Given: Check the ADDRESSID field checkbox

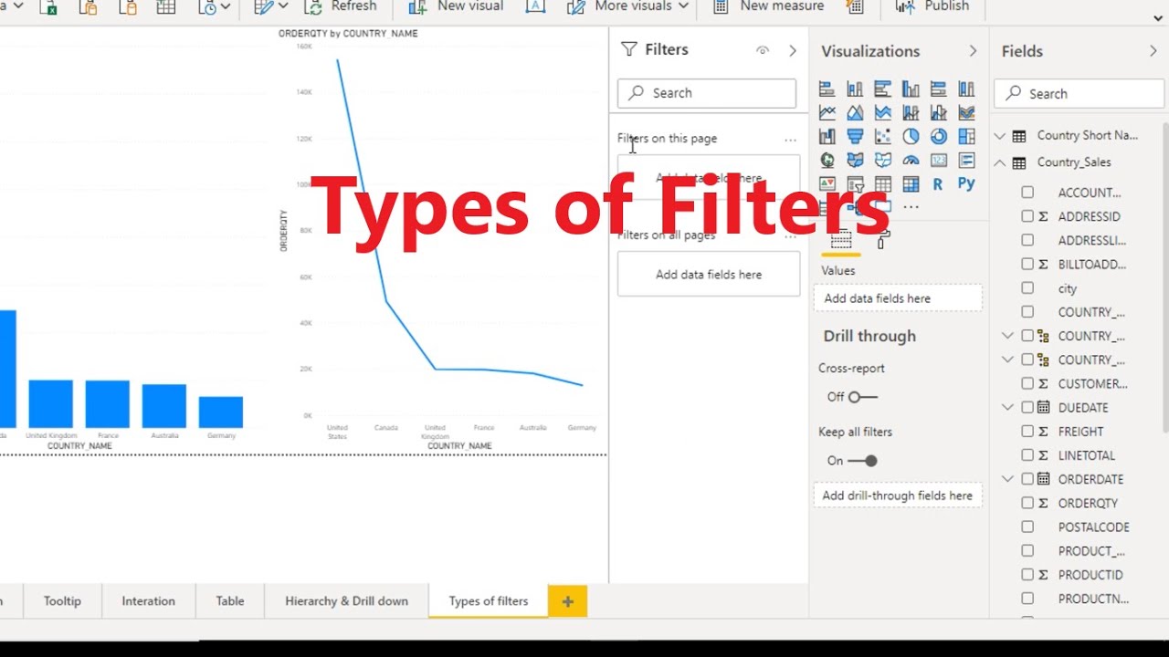Looking at the screenshot, I should click(x=1027, y=216).
